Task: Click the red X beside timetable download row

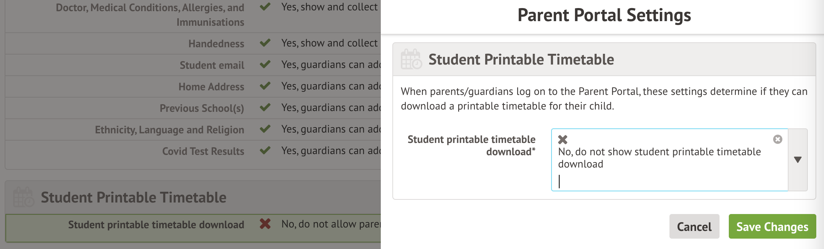Action: [265, 224]
